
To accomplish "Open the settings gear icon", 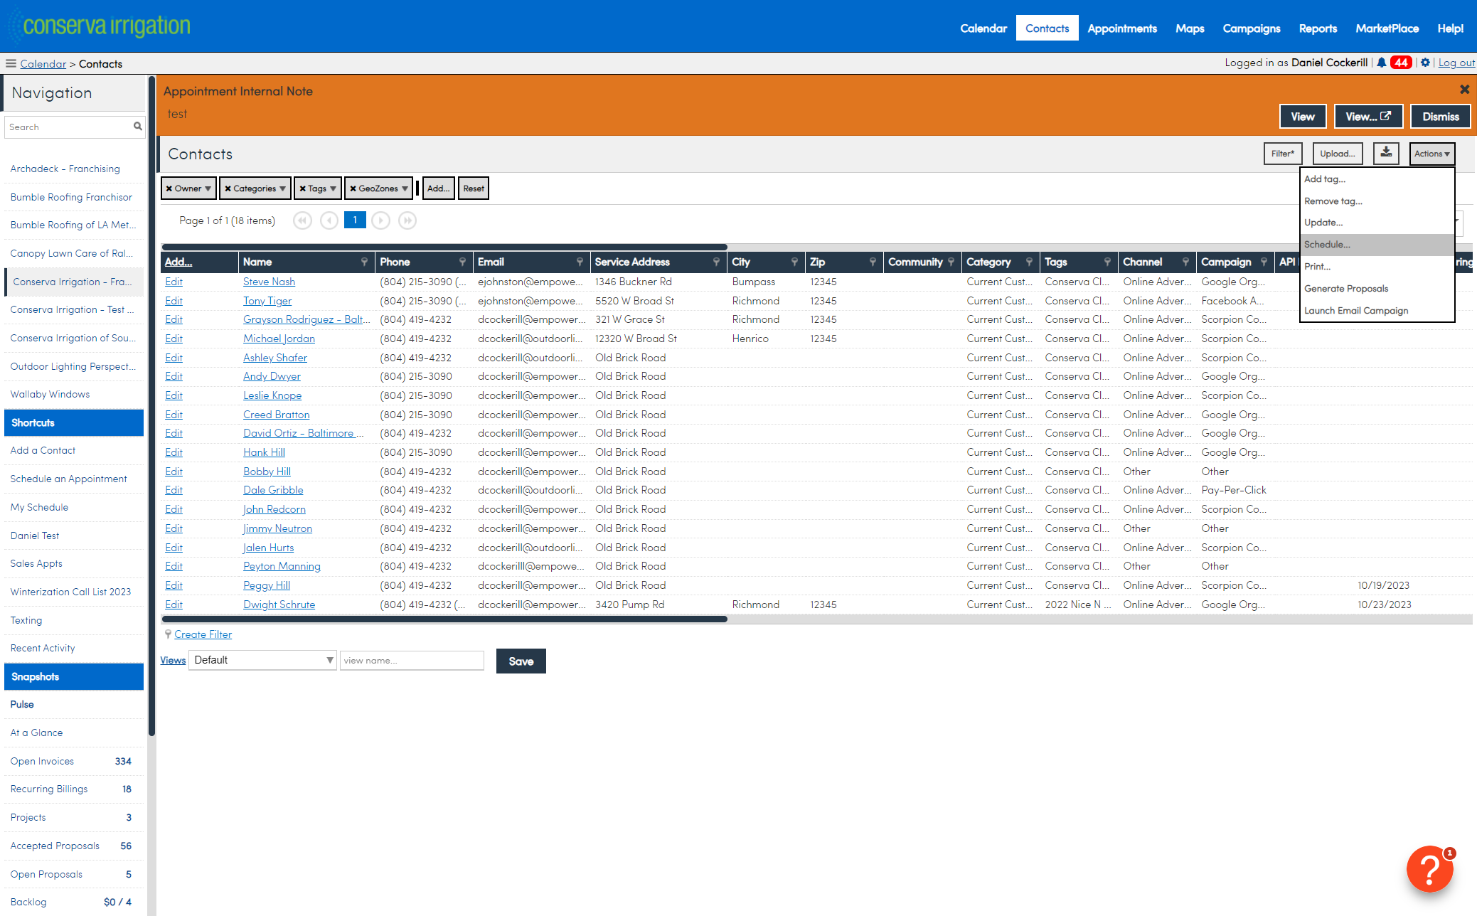I will click(1425, 63).
